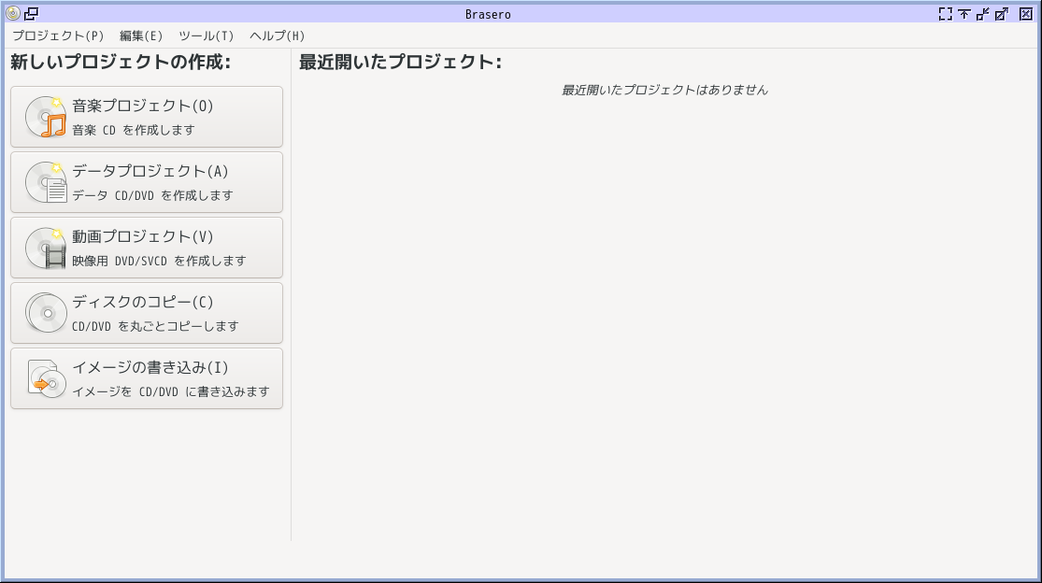The width and height of the screenshot is (1042, 583).
Task: Click the 最近開いたプロジェクト heading
Action: click(x=400, y=63)
